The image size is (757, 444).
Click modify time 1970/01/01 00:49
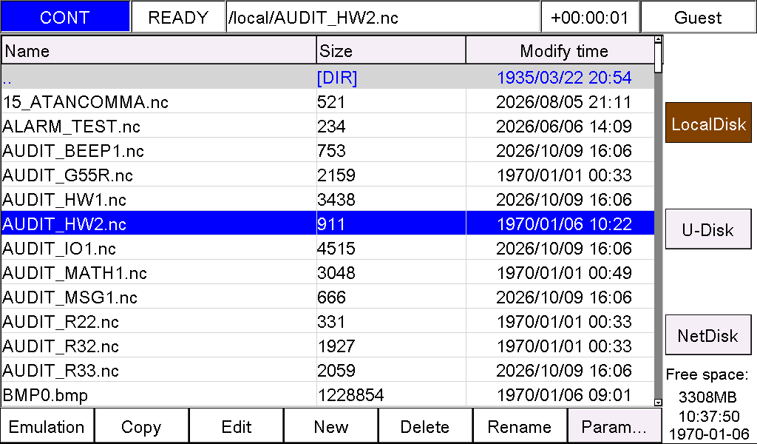pyautogui.click(x=564, y=272)
